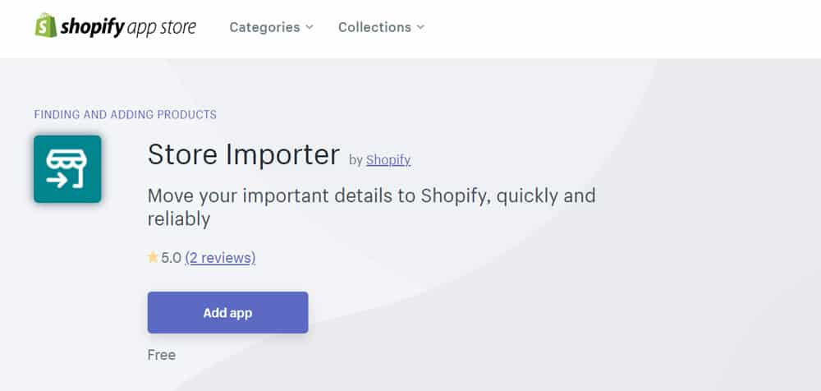Open the Finding and Adding Products category link

pos(125,114)
